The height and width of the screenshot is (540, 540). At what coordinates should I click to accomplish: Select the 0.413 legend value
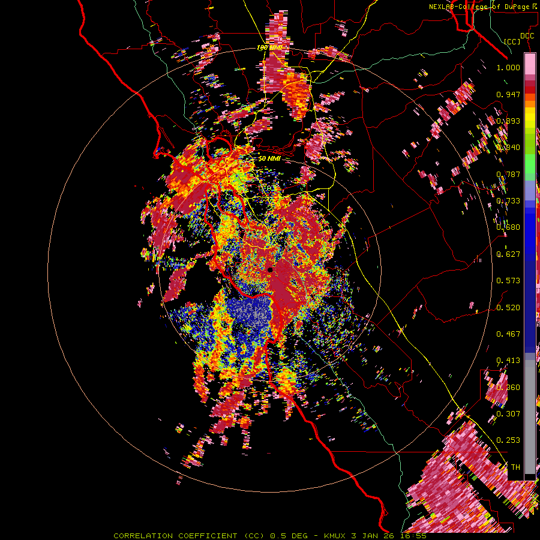[x=508, y=361]
